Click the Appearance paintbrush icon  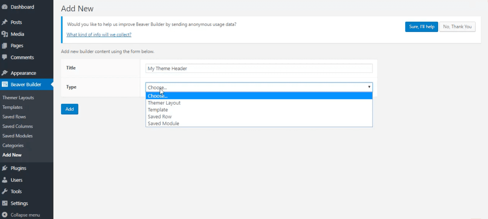[5, 73]
